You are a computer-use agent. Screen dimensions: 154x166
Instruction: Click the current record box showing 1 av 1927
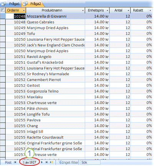point(30,163)
